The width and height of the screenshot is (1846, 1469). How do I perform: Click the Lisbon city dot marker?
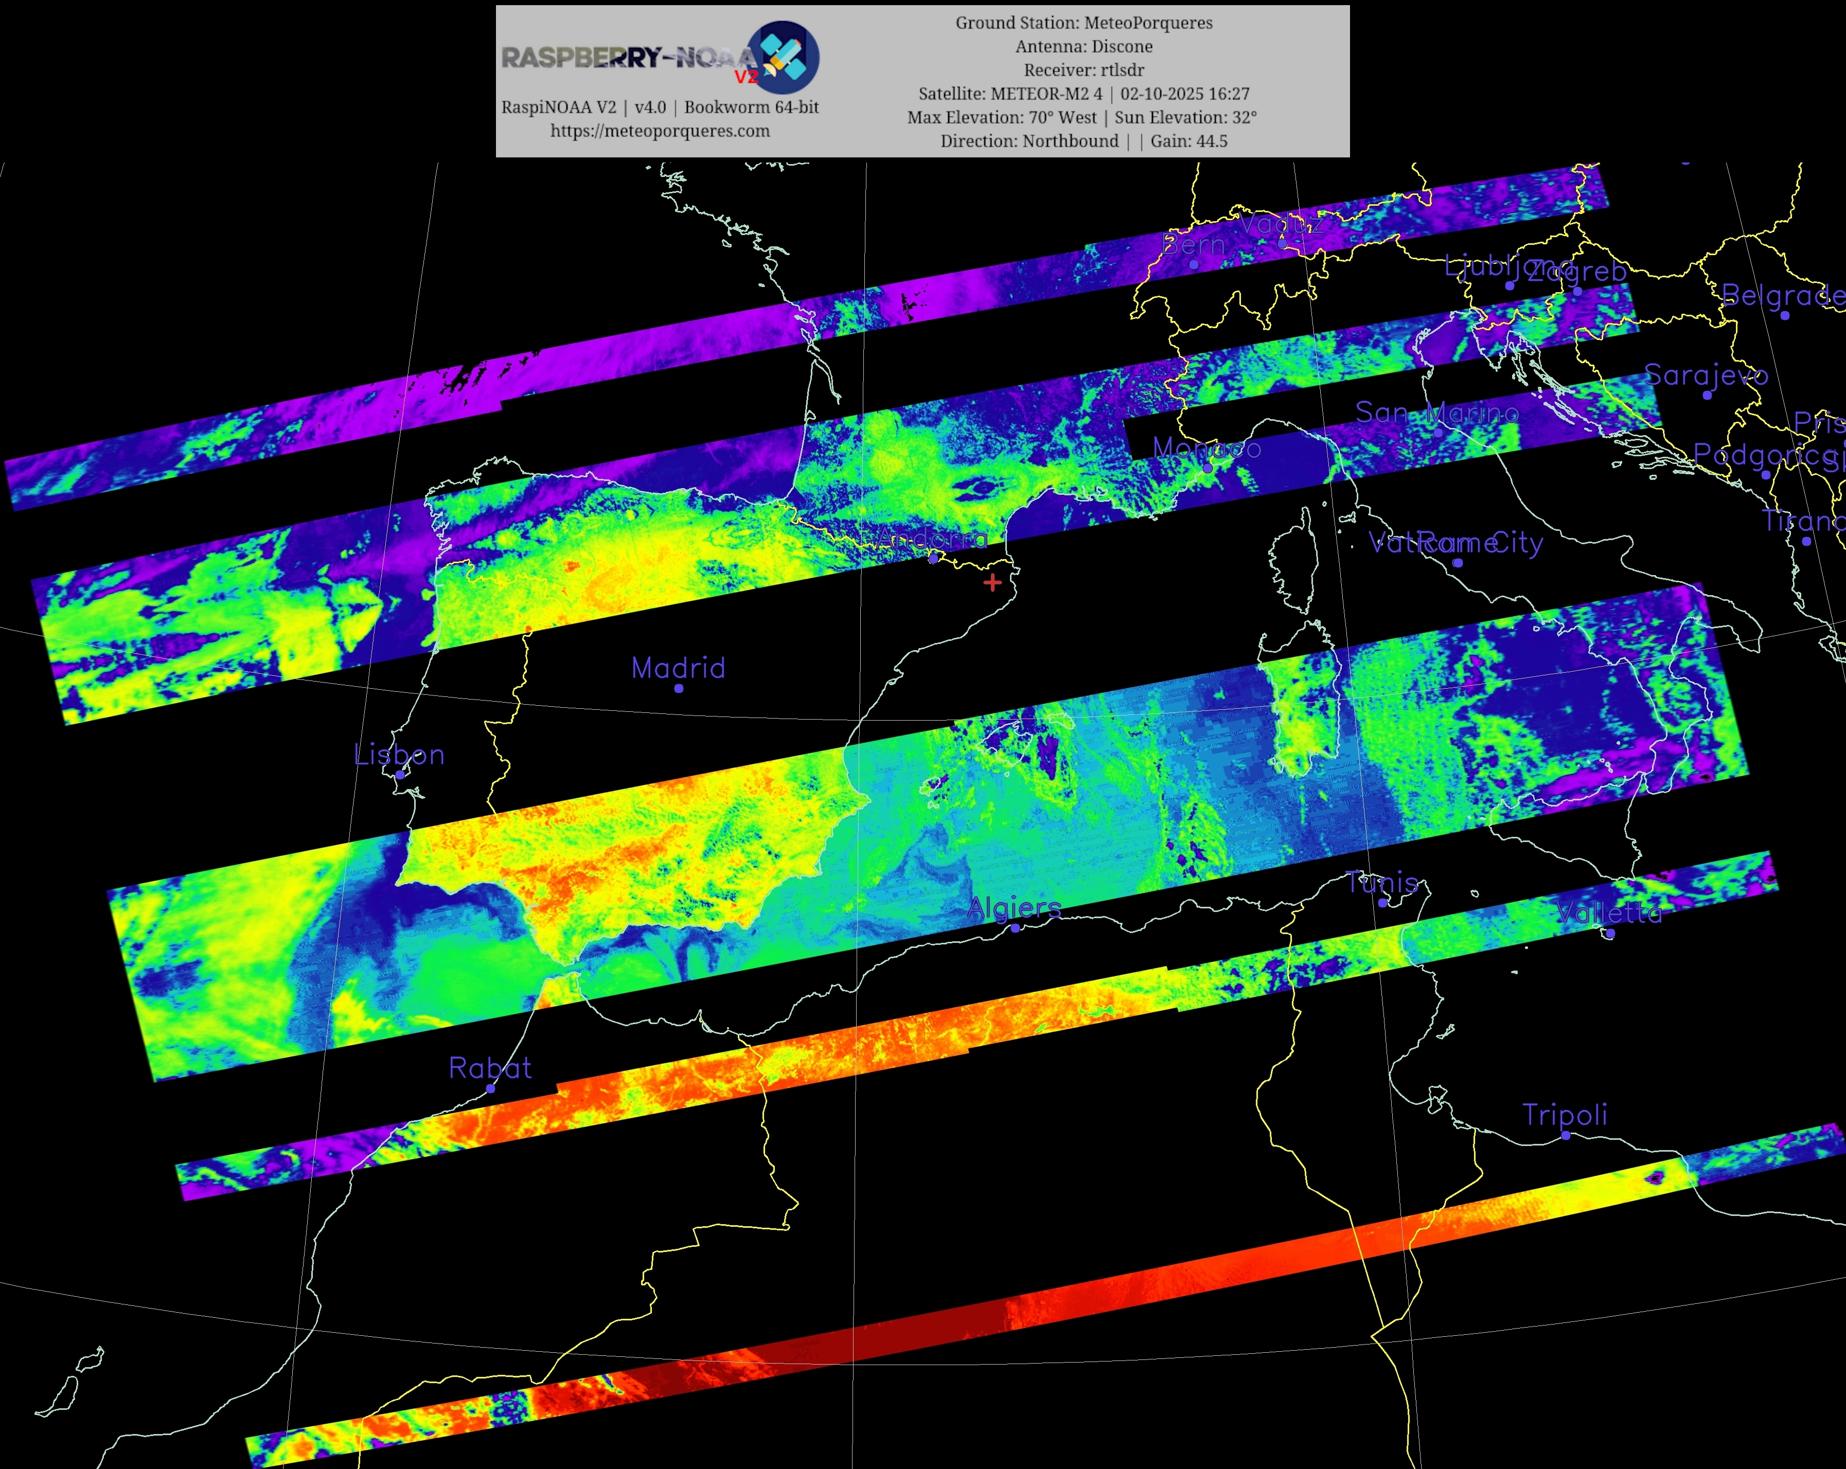[400, 775]
